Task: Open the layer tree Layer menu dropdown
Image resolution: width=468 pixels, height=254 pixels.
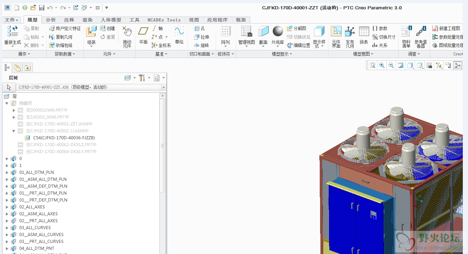Action: click(x=130, y=78)
